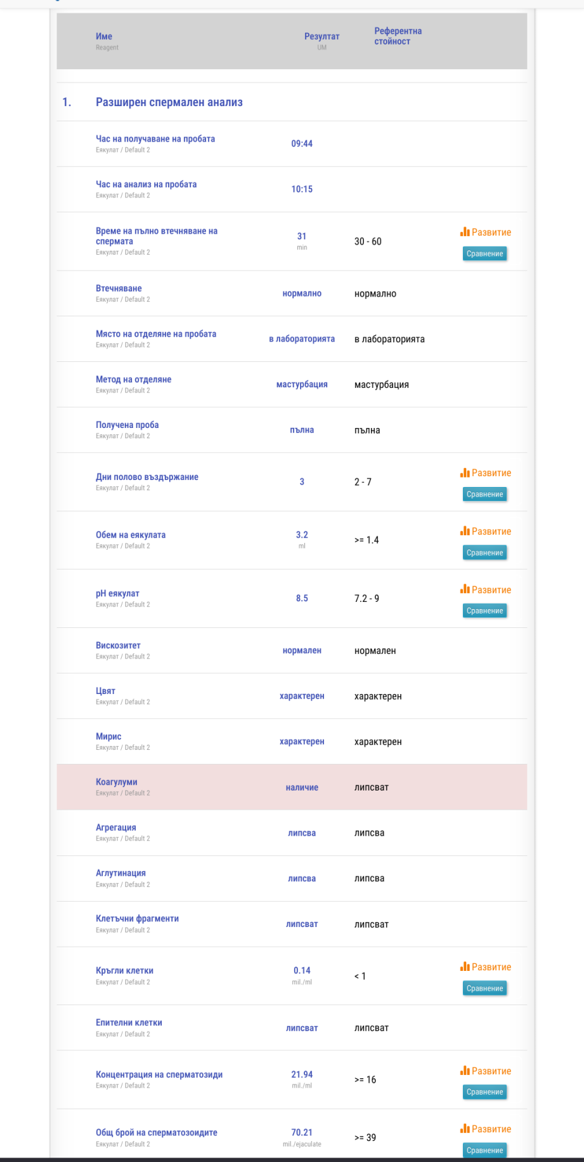
Task: Open the Развитие link text for Кръгли клетки
Action: [491, 967]
